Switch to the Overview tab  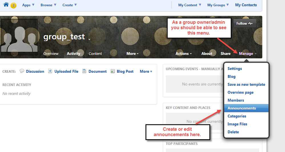click(51, 54)
